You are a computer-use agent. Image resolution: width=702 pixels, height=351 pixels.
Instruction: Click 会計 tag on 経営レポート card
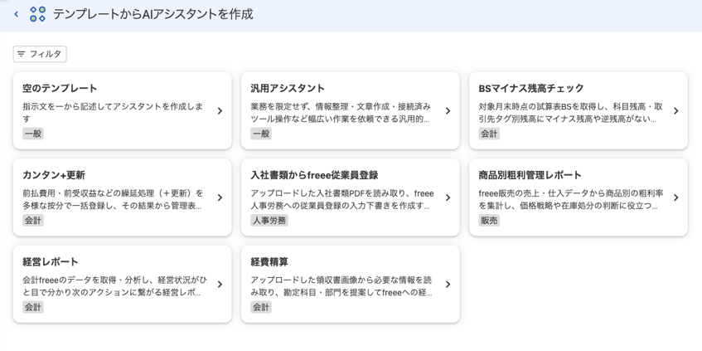(33, 307)
